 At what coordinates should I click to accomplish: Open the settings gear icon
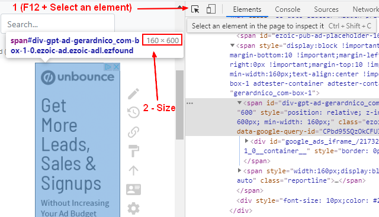[133, 209]
